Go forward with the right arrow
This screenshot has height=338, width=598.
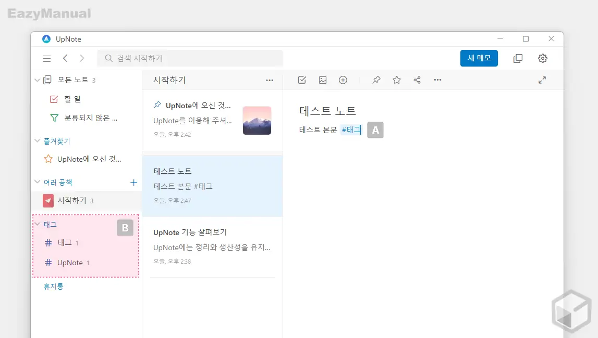(x=82, y=58)
